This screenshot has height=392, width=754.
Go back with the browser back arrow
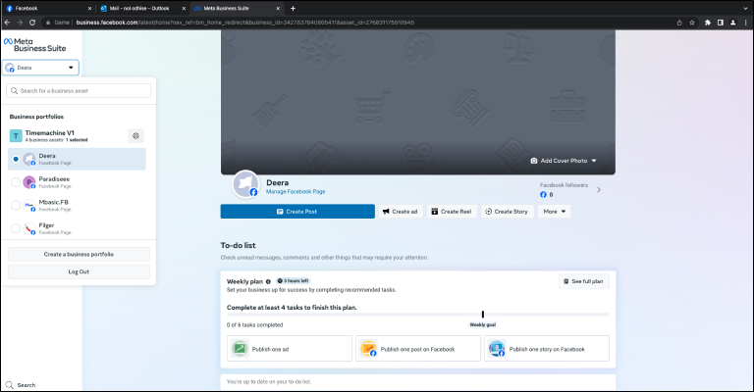[7, 23]
